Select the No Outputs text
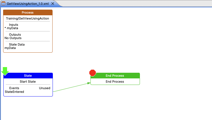 (x=13, y=38)
